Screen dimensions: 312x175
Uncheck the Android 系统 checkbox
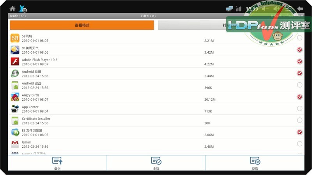tap(300, 73)
